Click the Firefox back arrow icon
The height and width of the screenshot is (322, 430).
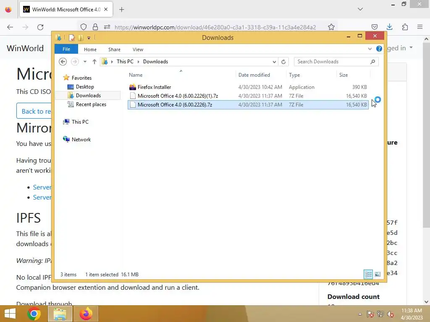click(x=10, y=27)
